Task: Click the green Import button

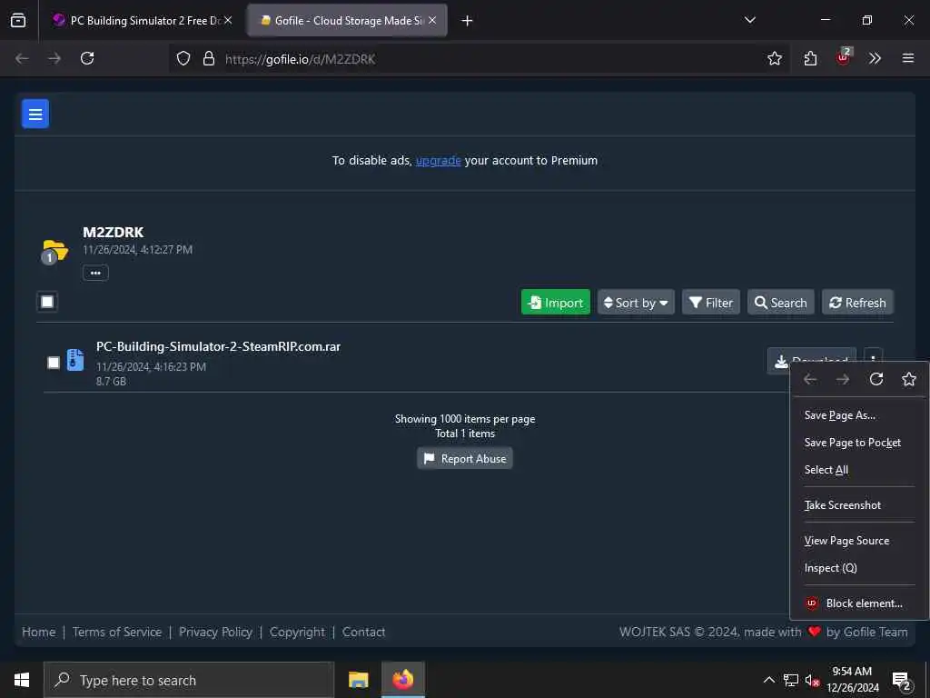Action: pyautogui.click(x=556, y=303)
